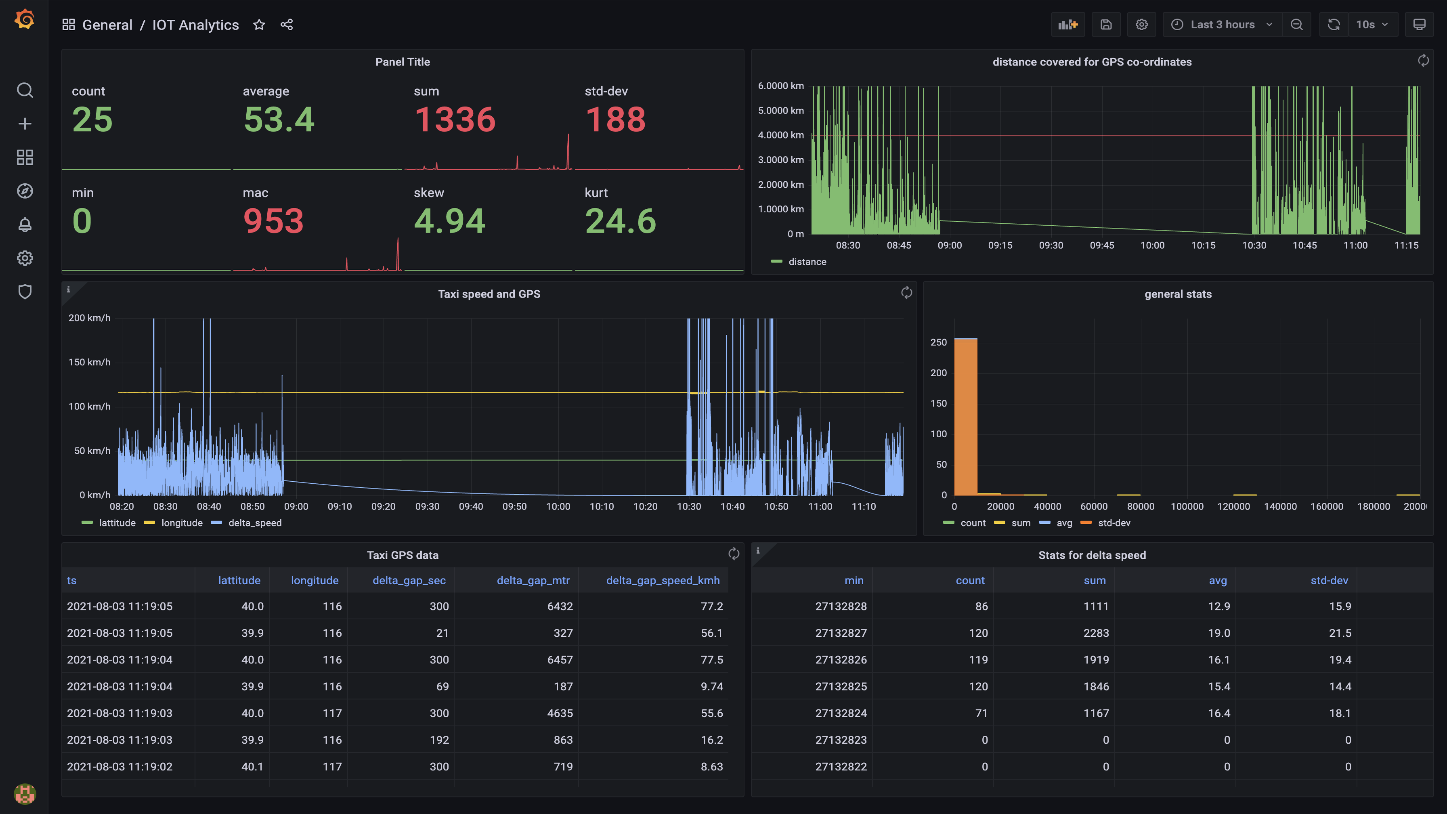The width and height of the screenshot is (1447, 814).
Task: Share the dashboard using the share icon
Action: pos(287,25)
